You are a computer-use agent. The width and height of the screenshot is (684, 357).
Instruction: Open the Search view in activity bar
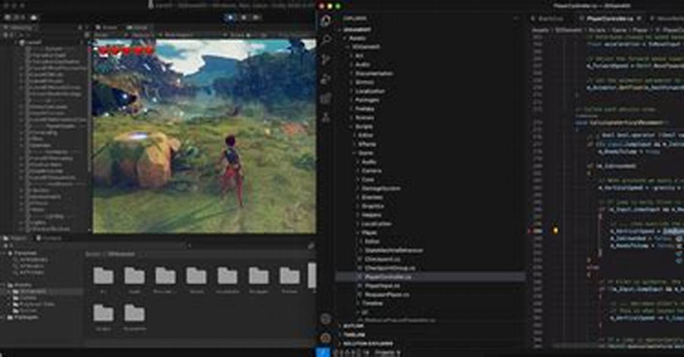[325, 40]
